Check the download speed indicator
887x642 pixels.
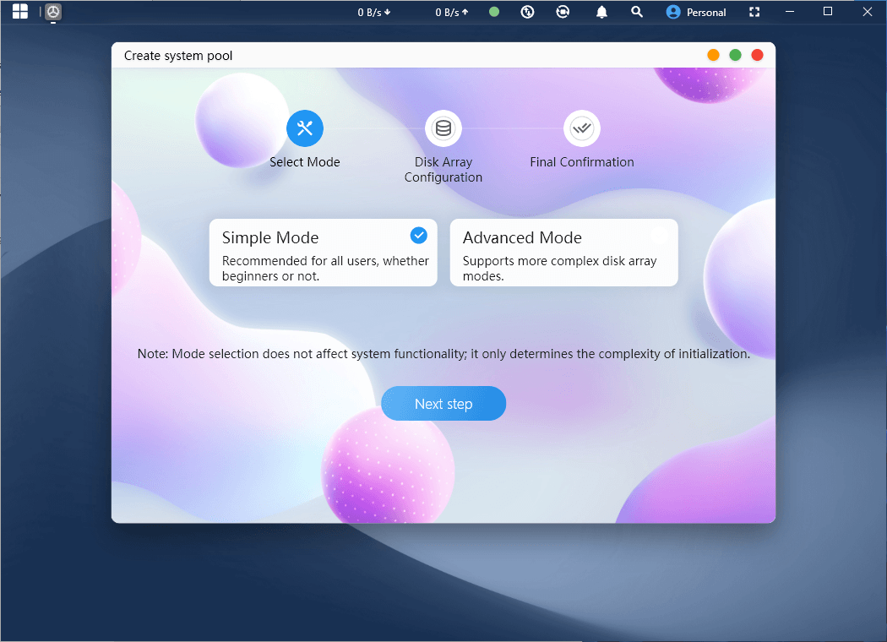coord(374,12)
